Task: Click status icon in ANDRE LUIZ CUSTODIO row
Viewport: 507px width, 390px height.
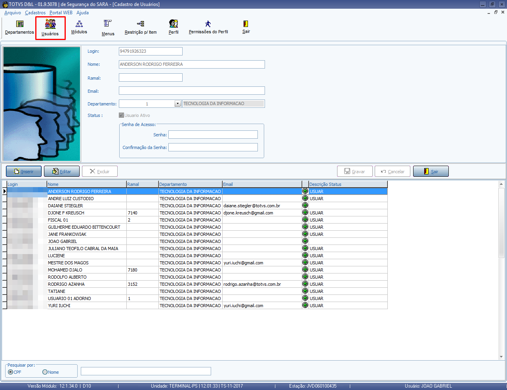Action: coord(305,198)
